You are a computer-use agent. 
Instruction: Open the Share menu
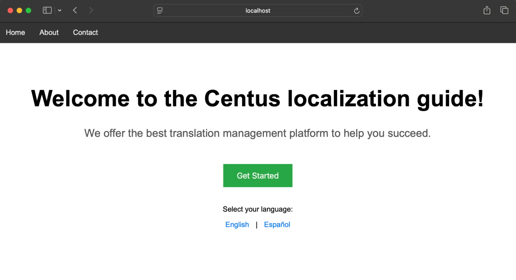487,10
